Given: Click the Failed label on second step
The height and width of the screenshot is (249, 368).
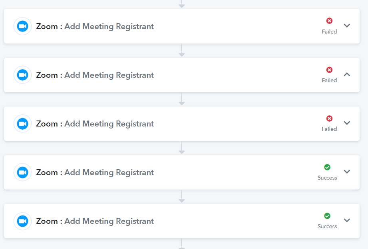Looking at the screenshot, I should 329,81.
